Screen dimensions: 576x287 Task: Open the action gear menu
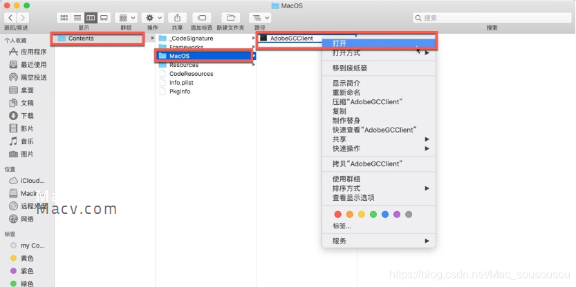152,17
